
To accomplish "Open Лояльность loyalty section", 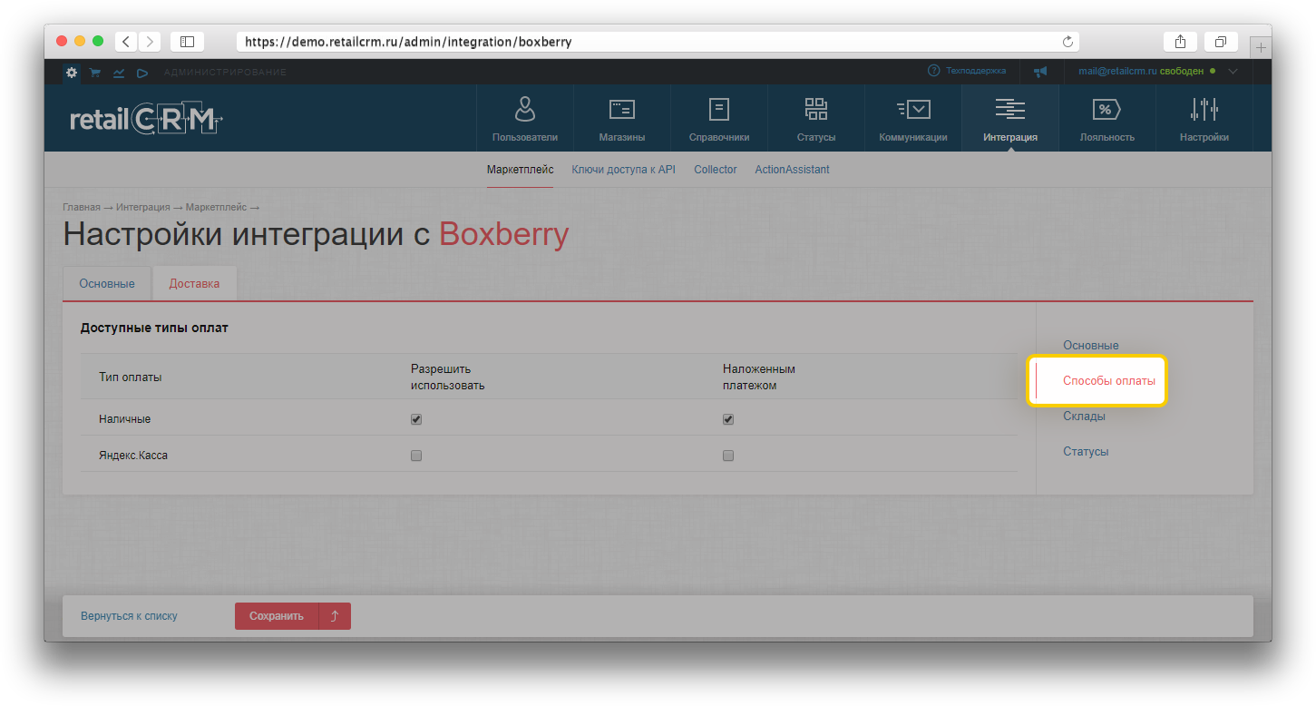I will coord(1107,119).
